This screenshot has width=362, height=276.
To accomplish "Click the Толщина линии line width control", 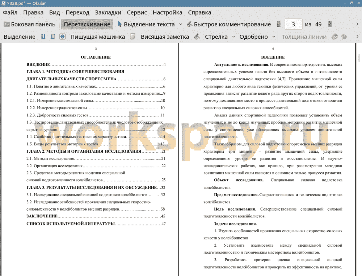I will [304, 37].
